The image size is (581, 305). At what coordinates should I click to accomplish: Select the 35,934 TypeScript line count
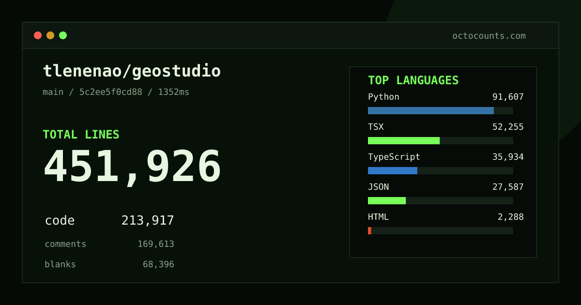coord(508,157)
